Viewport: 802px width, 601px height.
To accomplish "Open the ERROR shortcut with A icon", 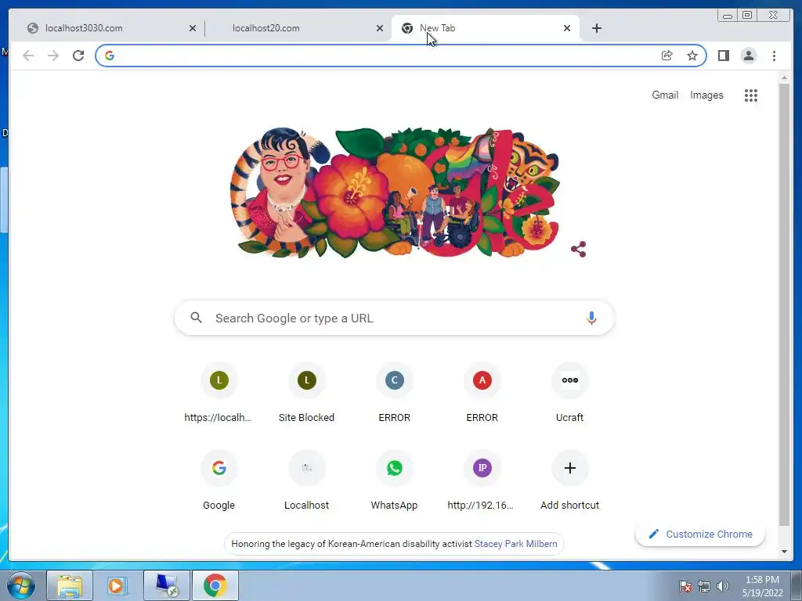I will pos(482,393).
